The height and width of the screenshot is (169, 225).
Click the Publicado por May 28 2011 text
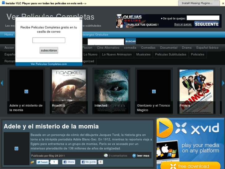point(48,156)
